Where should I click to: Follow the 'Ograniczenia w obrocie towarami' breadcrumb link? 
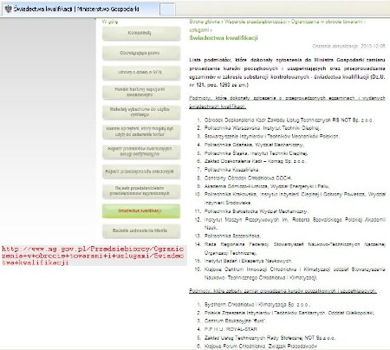click(277, 26)
